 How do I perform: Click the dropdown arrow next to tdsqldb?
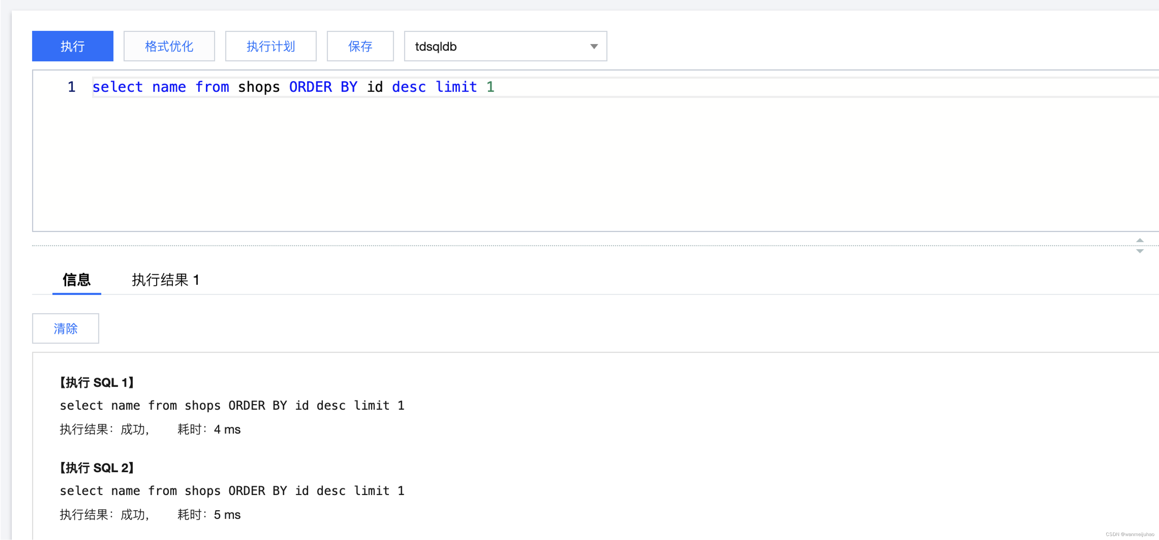594,46
